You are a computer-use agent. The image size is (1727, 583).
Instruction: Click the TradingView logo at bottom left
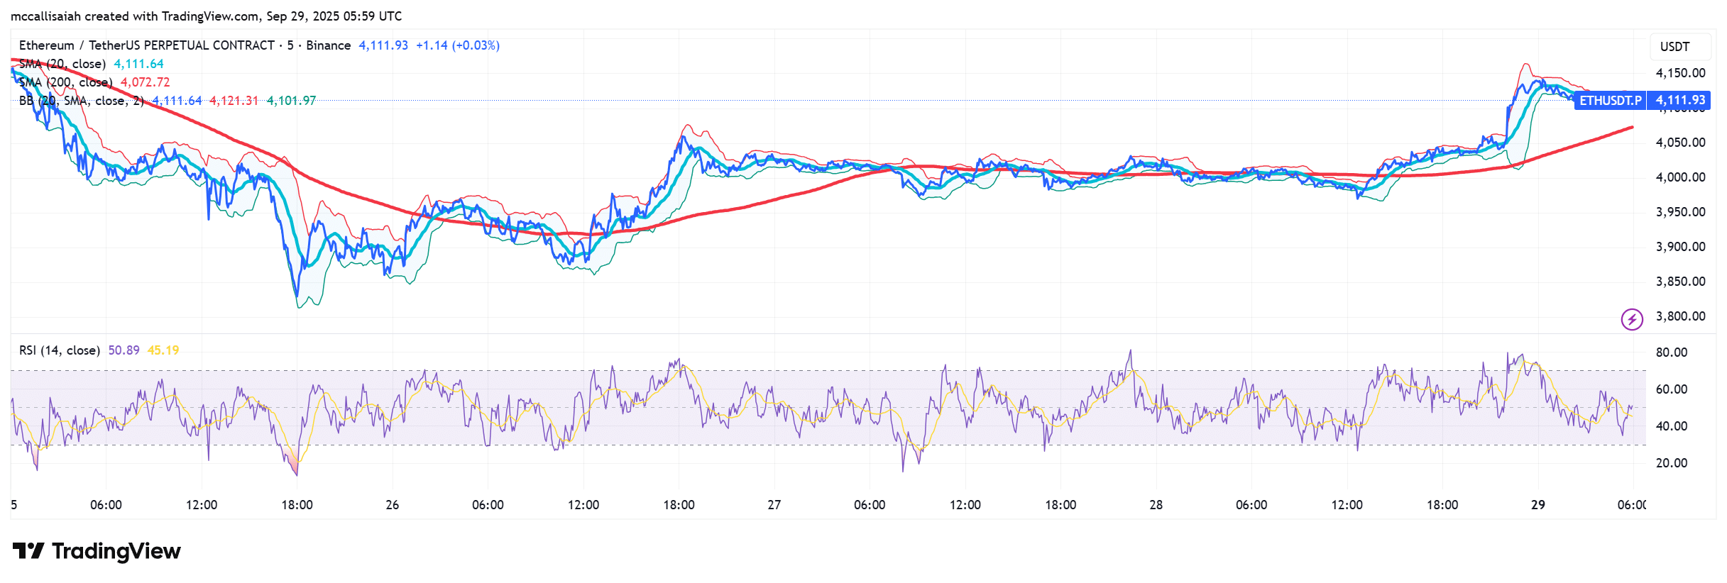point(97,551)
